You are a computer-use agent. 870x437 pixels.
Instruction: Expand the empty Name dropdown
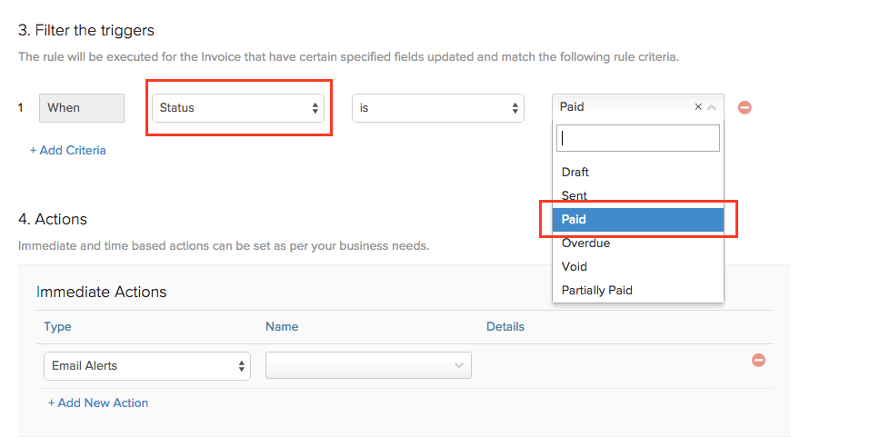point(368,366)
